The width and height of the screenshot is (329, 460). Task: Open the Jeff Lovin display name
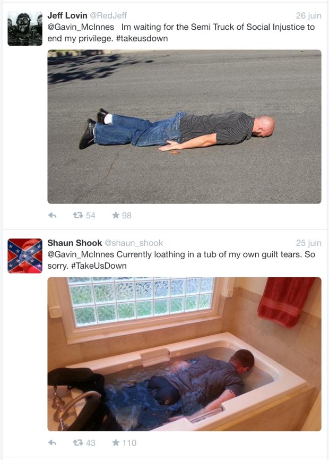pyautogui.click(x=67, y=15)
